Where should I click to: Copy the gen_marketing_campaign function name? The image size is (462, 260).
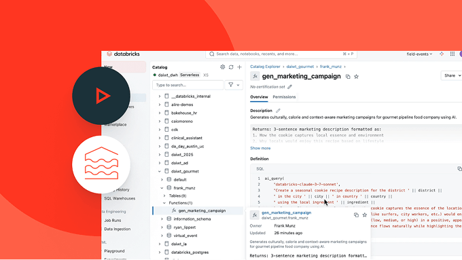point(348,77)
